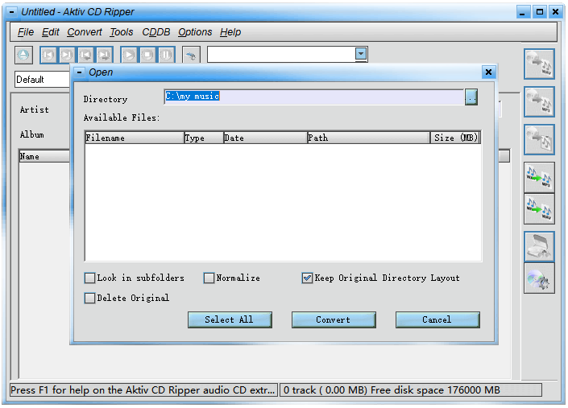The image size is (568, 408).
Task: Click the Stop toolbar button
Action: [147, 55]
